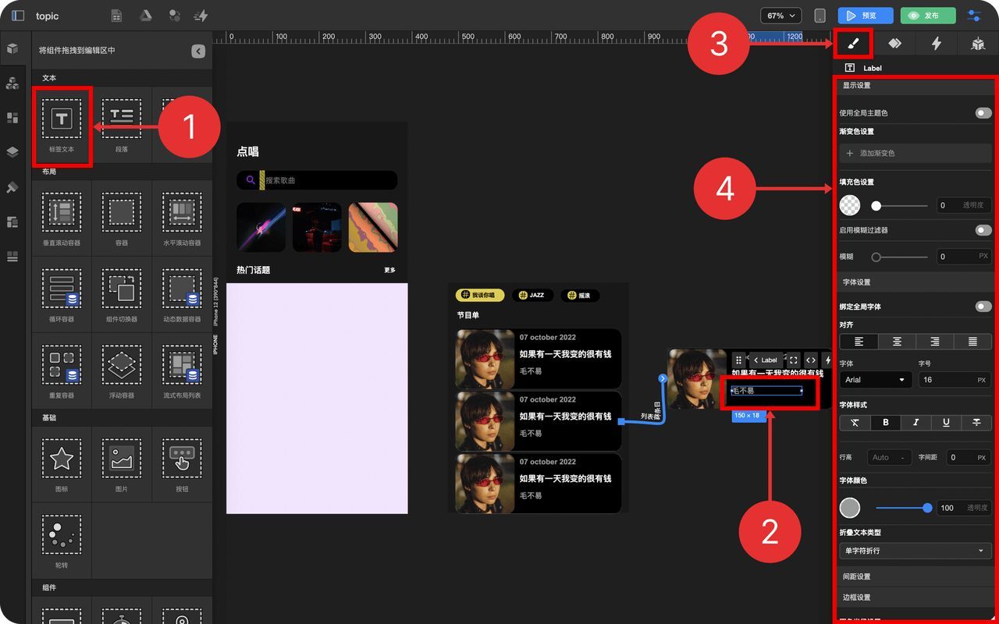Screen dimensions: 999x624
Task: Choose the 组件切换器 component
Action: tap(122, 296)
